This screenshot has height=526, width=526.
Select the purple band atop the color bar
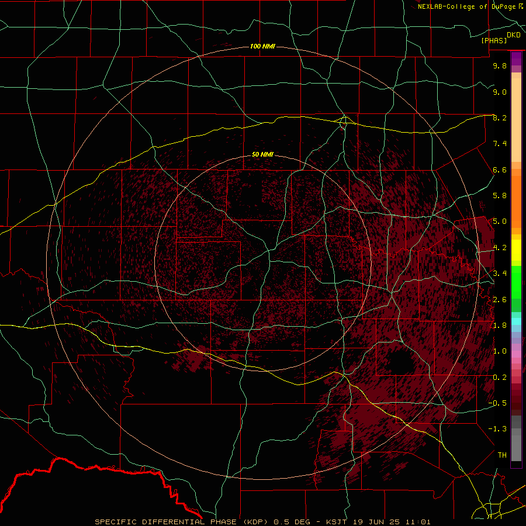tap(516, 58)
